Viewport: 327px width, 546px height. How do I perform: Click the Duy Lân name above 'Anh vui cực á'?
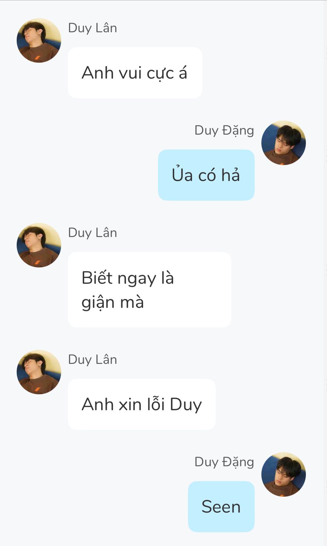93,28
